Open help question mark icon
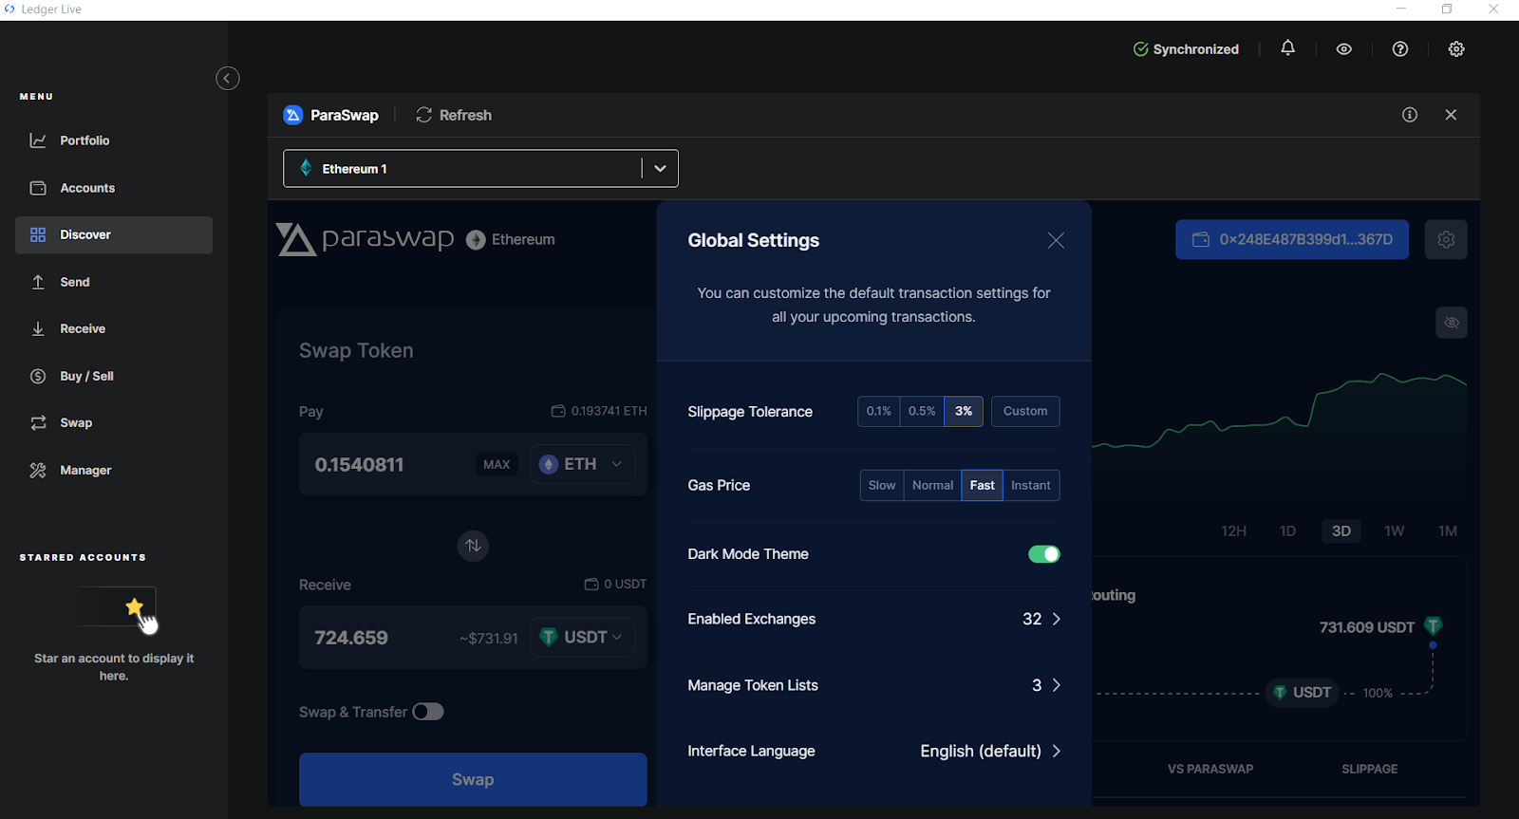This screenshot has width=1519, height=819. [x=1400, y=49]
